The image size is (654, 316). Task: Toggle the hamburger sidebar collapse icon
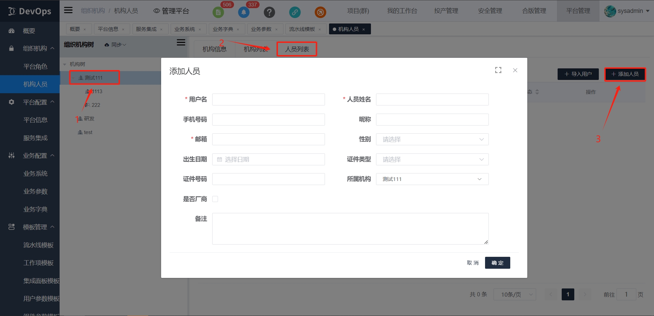[x=68, y=10]
